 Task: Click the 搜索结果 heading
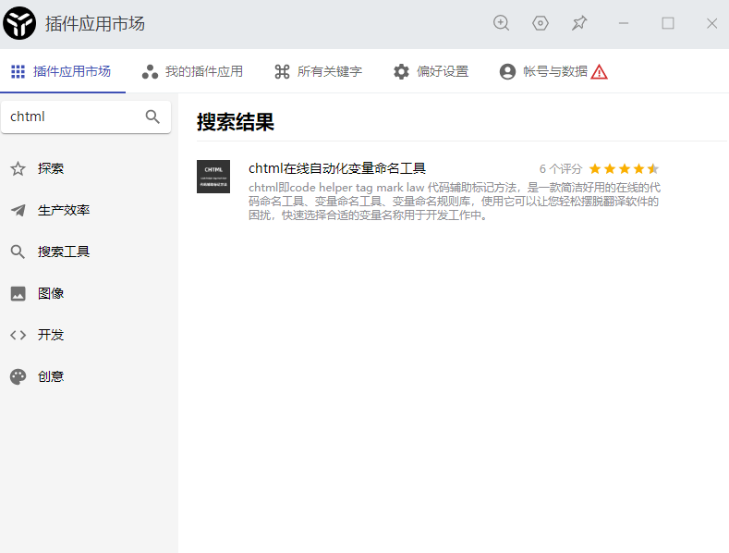click(x=236, y=122)
